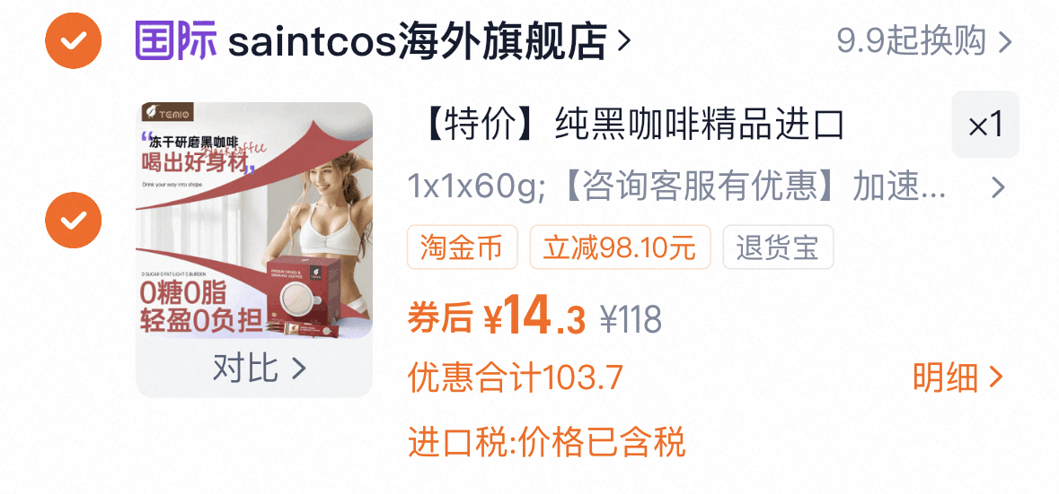The height and width of the screenshot is (494, 1059).
Task: Change the ×1 quantity stepper
Action: click(x=985, y=125)
